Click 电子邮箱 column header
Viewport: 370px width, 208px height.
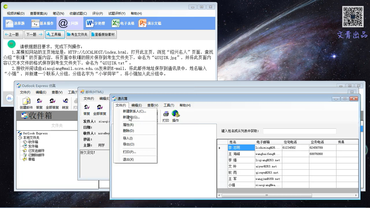pos(268,142)
